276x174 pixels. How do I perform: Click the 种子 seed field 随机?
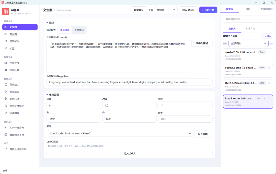pos(185,119)
